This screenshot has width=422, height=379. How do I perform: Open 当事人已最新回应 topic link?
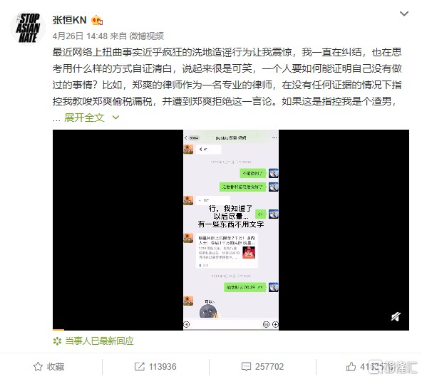pos(99,341)
